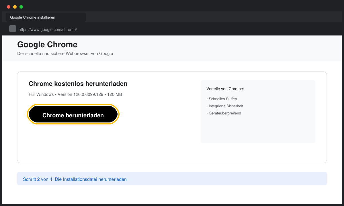This screenshot has width=344, height=206.
Task: Click the URL address field
Action: [x=48, y=29]
